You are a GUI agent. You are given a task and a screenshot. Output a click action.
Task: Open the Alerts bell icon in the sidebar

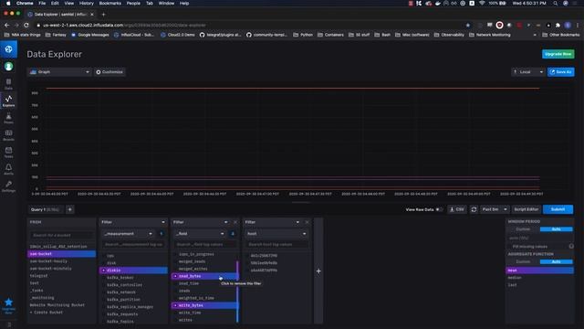pyautogui.click(x=8, y=169)
